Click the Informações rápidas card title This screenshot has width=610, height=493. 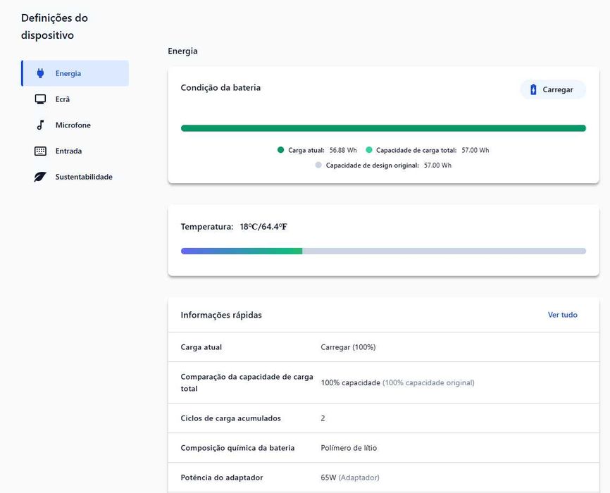pos(221,315)
